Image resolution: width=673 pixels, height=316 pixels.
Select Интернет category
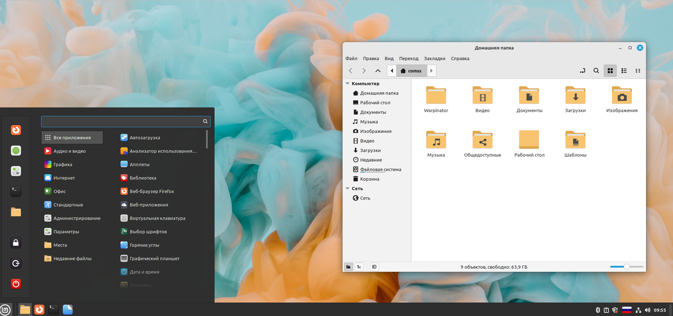click(x=72, y=178)
